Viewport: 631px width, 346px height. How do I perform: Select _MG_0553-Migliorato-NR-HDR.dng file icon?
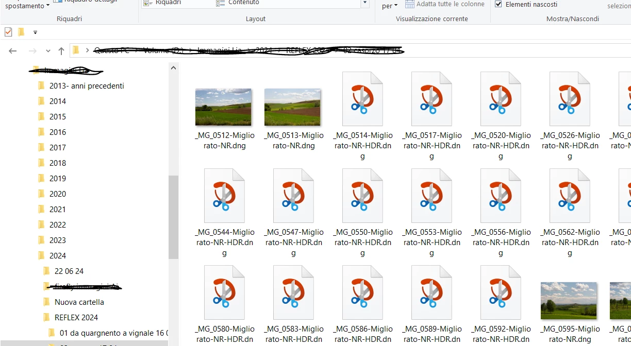pyautogui.click(x=431, y=196)
